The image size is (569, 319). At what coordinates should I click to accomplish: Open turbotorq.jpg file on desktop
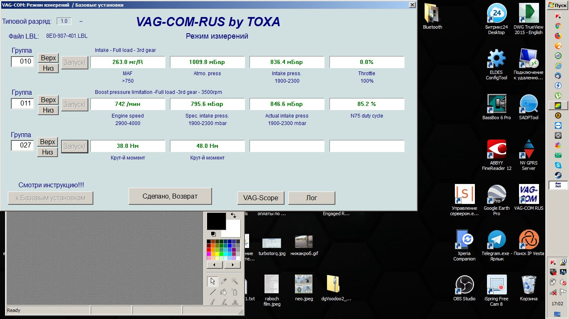(272, 246)
